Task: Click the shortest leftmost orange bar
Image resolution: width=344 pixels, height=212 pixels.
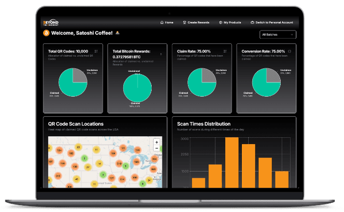Action: click(x=198, y=183)
